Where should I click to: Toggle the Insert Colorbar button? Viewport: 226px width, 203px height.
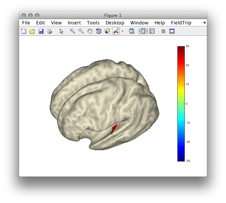pos(143,31)
